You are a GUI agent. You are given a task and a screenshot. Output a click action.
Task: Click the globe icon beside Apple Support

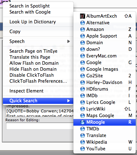pyautogui.click(x=83, y=36)
